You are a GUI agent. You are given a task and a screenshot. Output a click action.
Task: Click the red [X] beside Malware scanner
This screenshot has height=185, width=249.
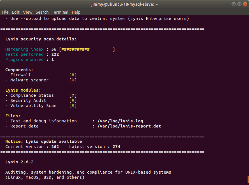click(73, 80)
